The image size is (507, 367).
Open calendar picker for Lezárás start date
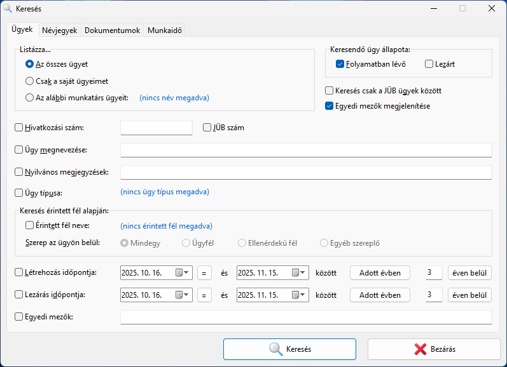[182, 295]
